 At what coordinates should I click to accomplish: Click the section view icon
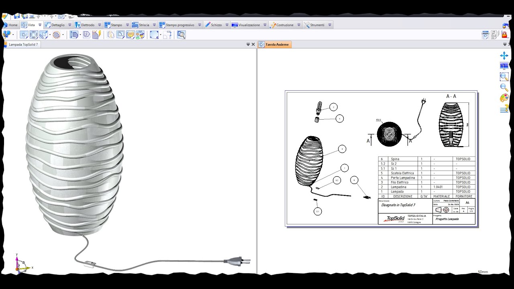(x=73, y=35)
